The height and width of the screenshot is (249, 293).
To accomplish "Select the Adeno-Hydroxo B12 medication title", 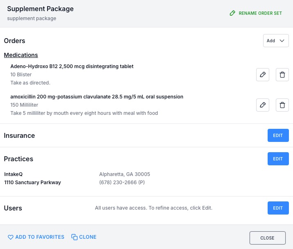I will coord(72,66).
